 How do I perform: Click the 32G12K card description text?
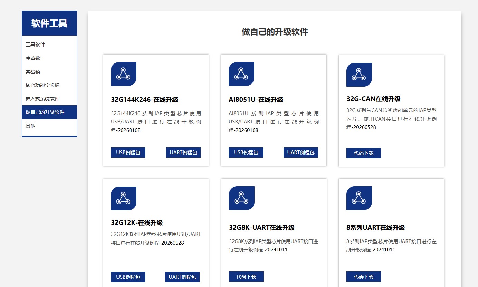(156, 238)
